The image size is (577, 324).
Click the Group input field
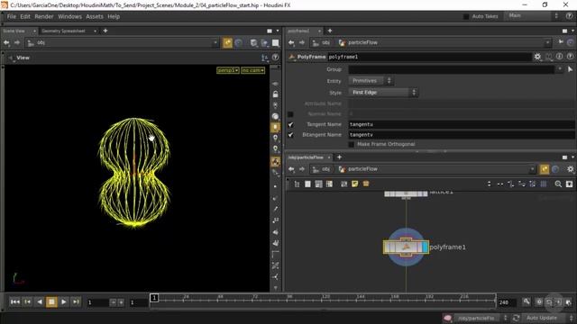click(452, 69)
